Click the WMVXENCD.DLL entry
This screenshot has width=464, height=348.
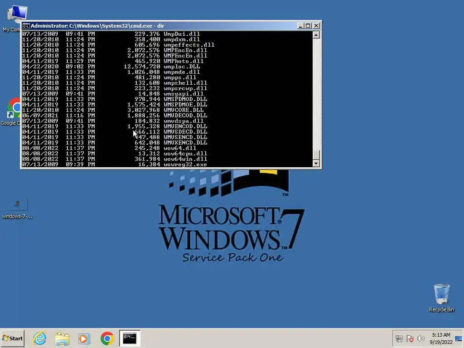pos(185,143)
